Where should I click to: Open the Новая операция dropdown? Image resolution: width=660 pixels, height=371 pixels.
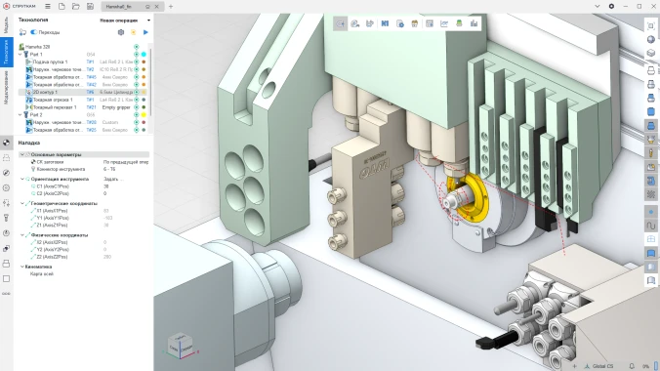point(125,21)
